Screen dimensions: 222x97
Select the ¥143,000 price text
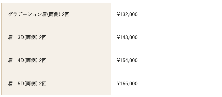point(127,37)
